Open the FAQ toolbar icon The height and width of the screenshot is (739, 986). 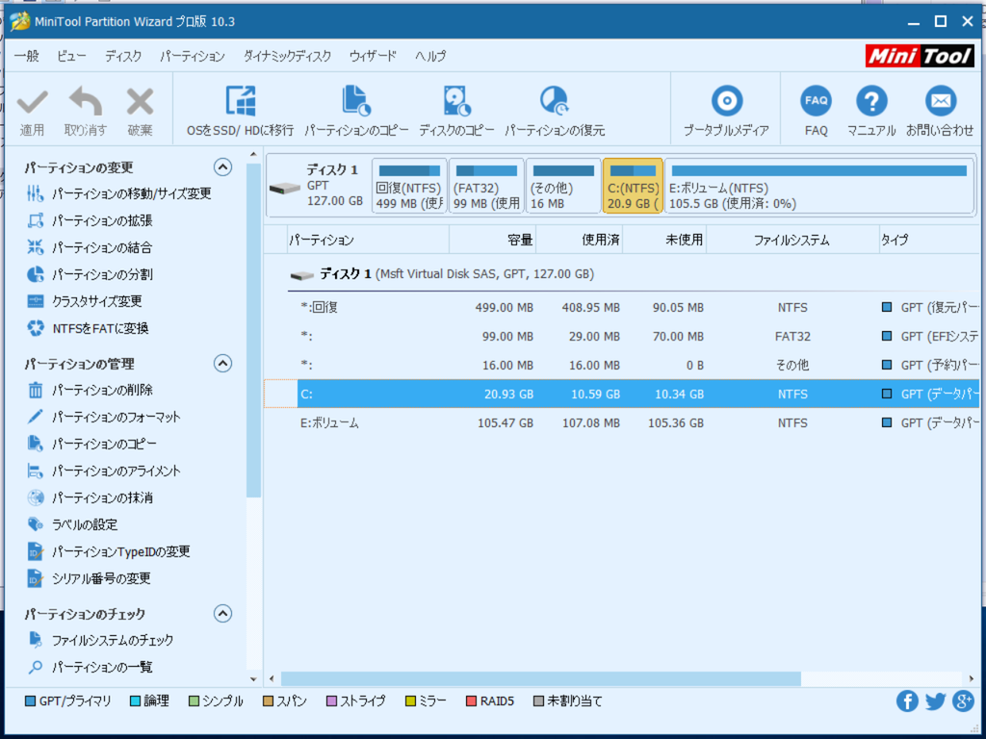click(x=817, y=100)
